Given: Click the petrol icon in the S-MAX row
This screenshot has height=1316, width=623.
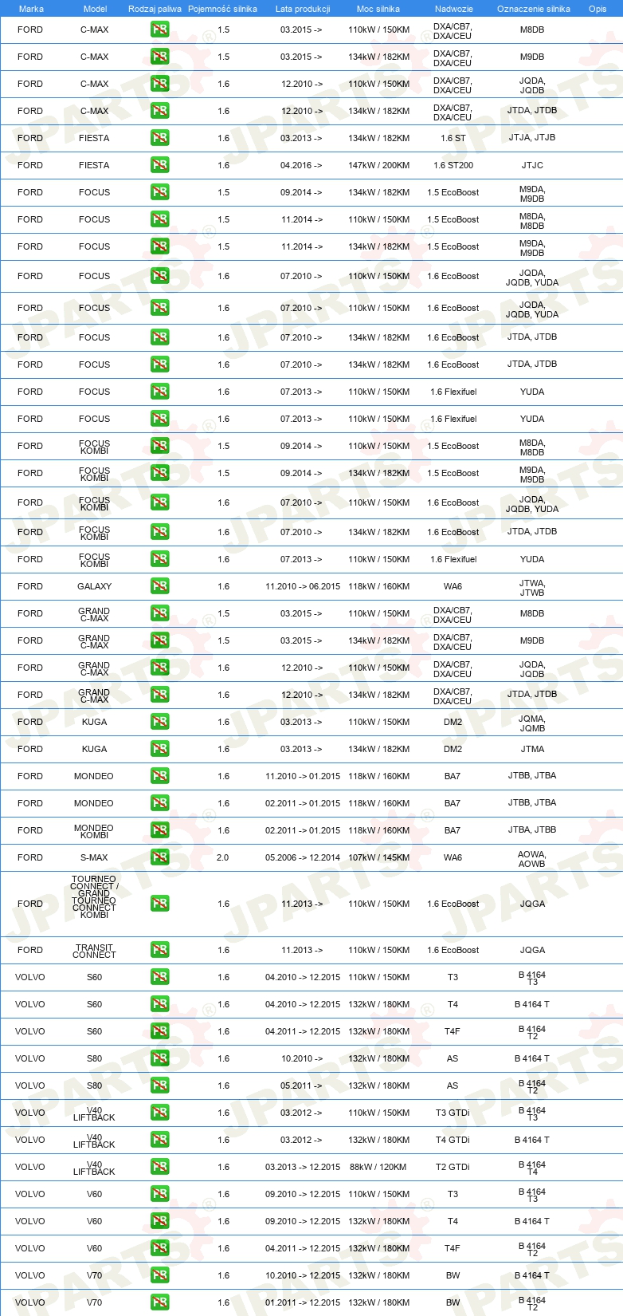Looking at the screenshot, I should point(160,857).
